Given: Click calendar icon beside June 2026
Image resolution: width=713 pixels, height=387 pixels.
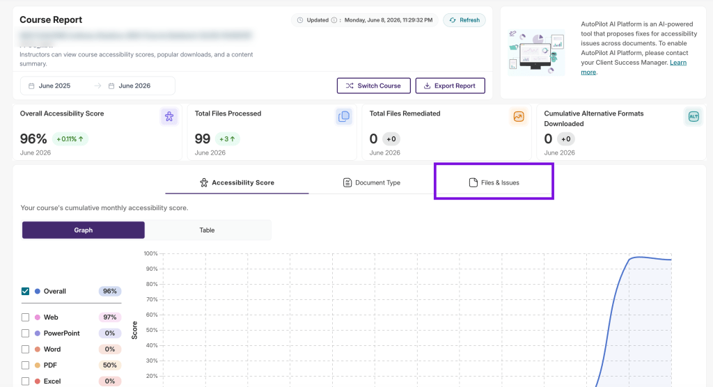Looking at the screenshot, I should 111,86.
